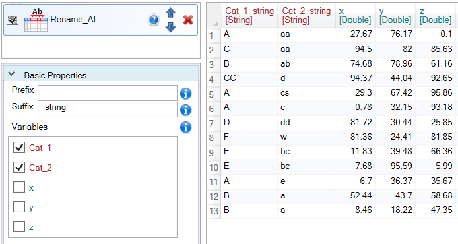
Task: Click the x value 94.5
Action: pos(355,49)
